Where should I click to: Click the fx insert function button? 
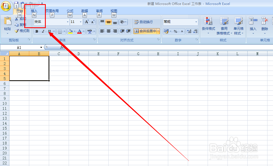pos(62,47)
